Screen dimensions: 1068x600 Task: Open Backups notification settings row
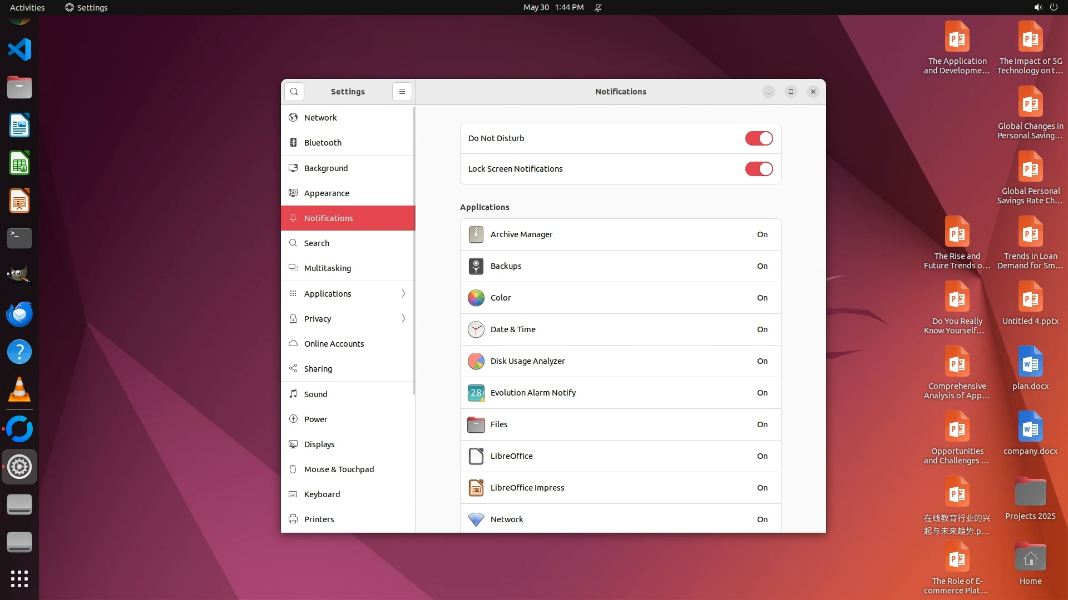620,266
